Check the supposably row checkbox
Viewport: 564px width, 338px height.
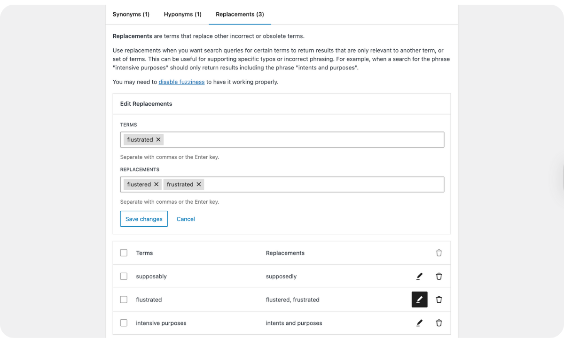pos(124,277)
